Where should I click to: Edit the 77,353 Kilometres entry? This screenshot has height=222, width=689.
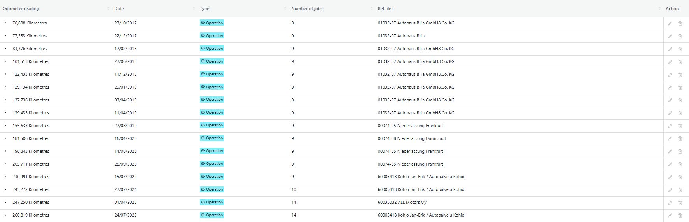pos(670,36)
